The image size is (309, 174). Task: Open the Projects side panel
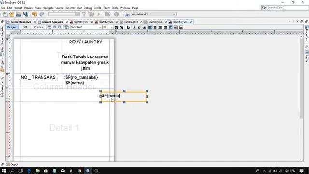pos(2,65)
